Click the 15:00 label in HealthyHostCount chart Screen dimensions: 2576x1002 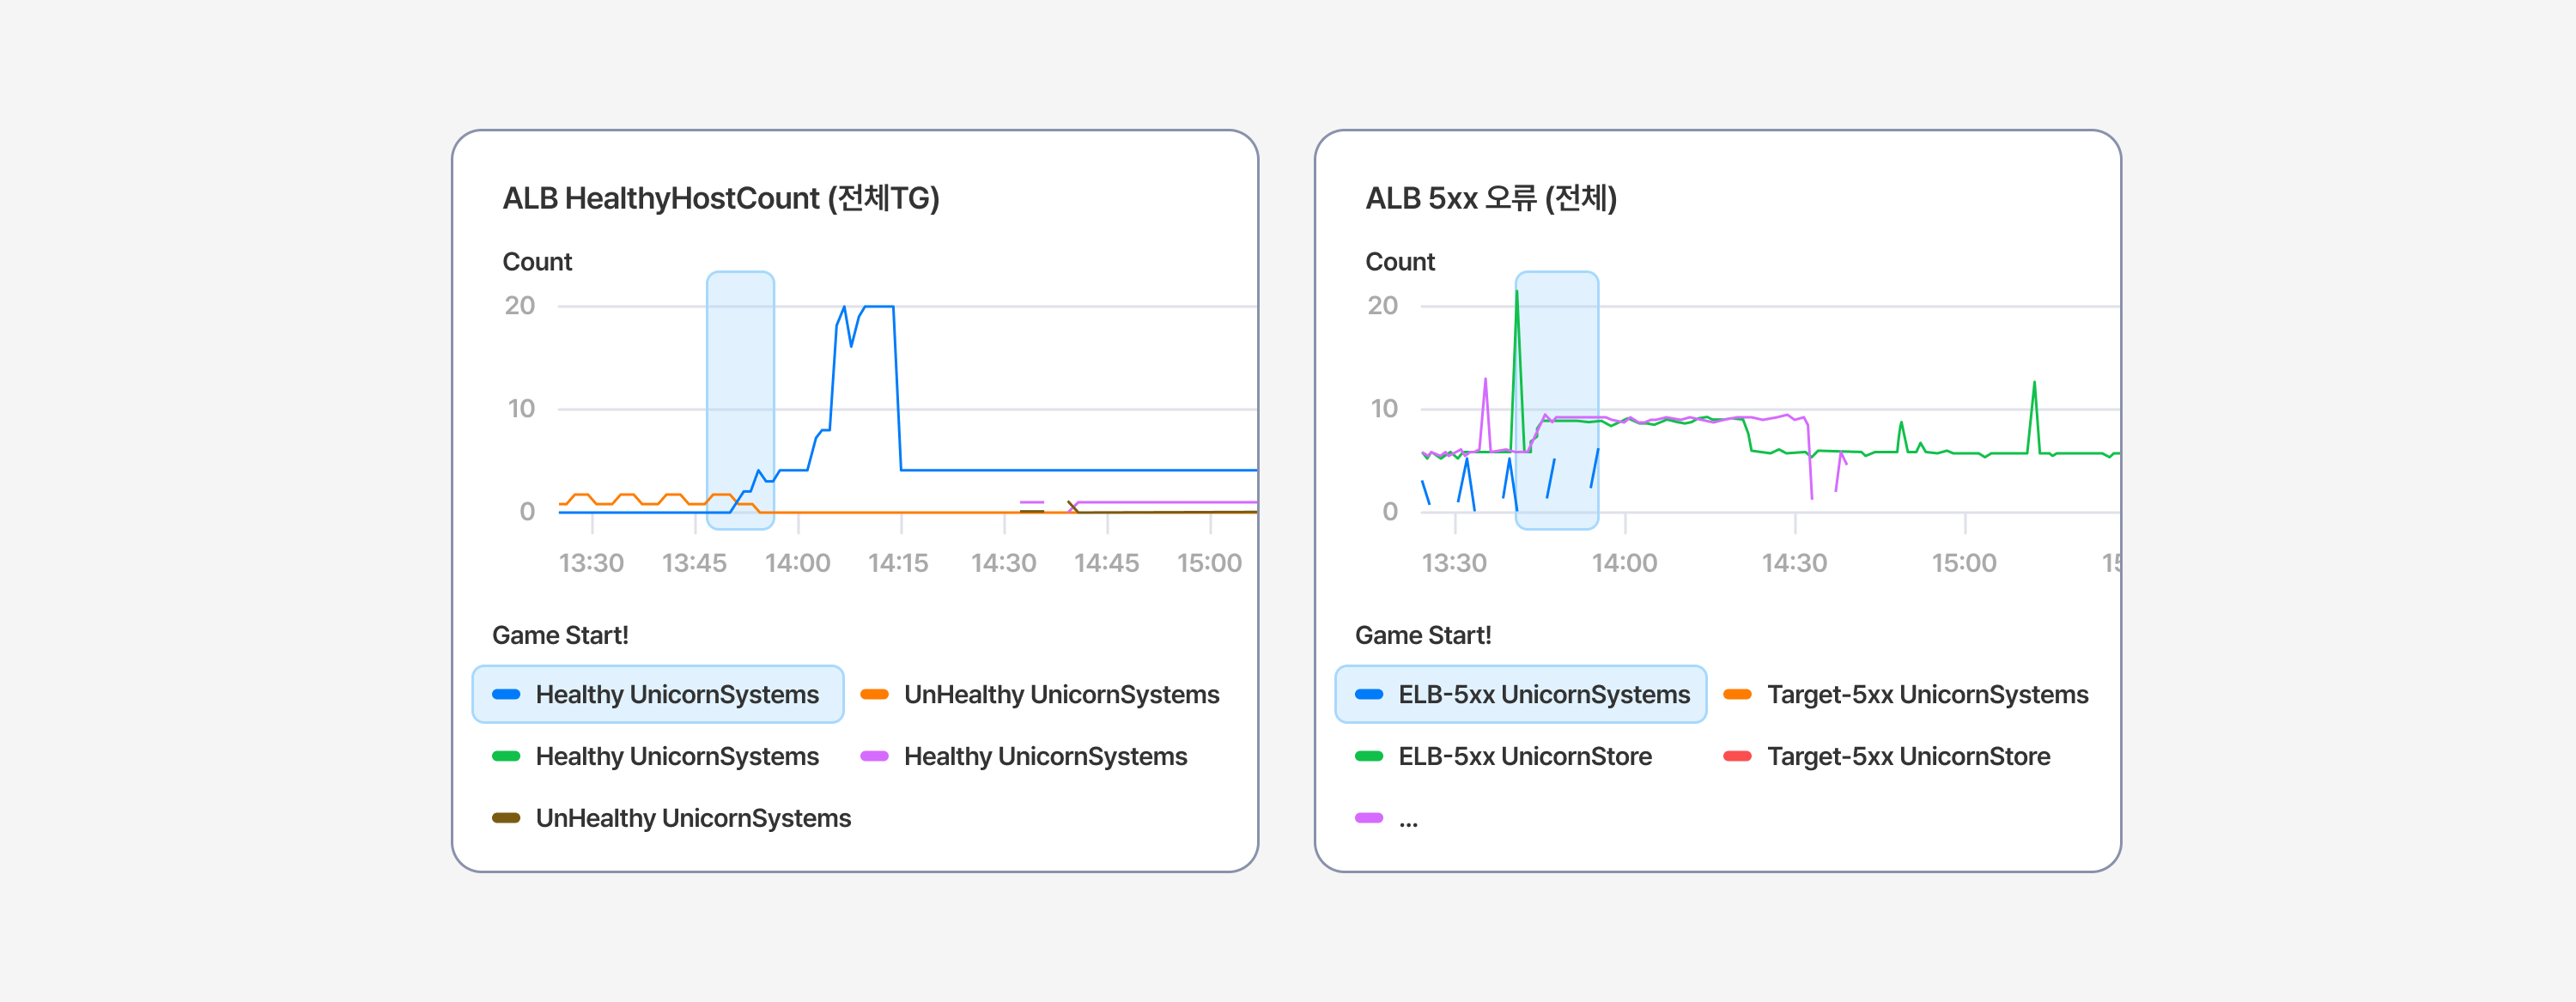pyautogui.click(x=1209, y=563)
